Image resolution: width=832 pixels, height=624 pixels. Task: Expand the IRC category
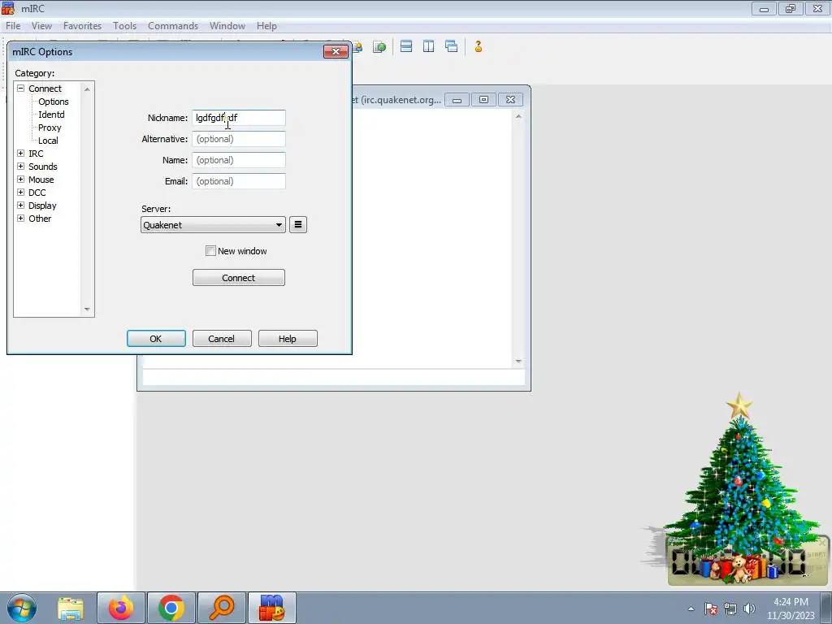click(x=20, y=154)
